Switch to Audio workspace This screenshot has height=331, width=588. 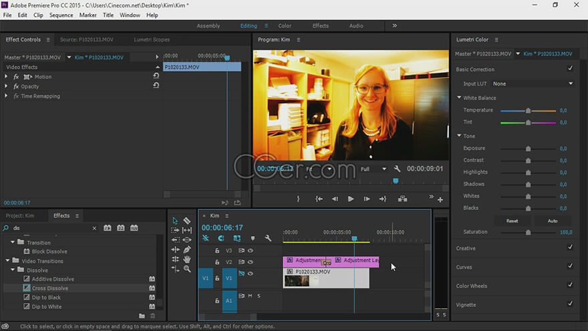(x=356, y=26)
